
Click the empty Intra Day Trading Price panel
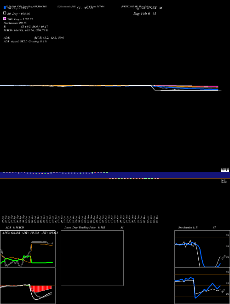(x=92, y=258)
